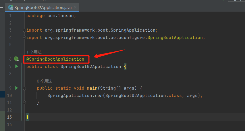Run class via green arrow on line 7

tap(17, 66)
